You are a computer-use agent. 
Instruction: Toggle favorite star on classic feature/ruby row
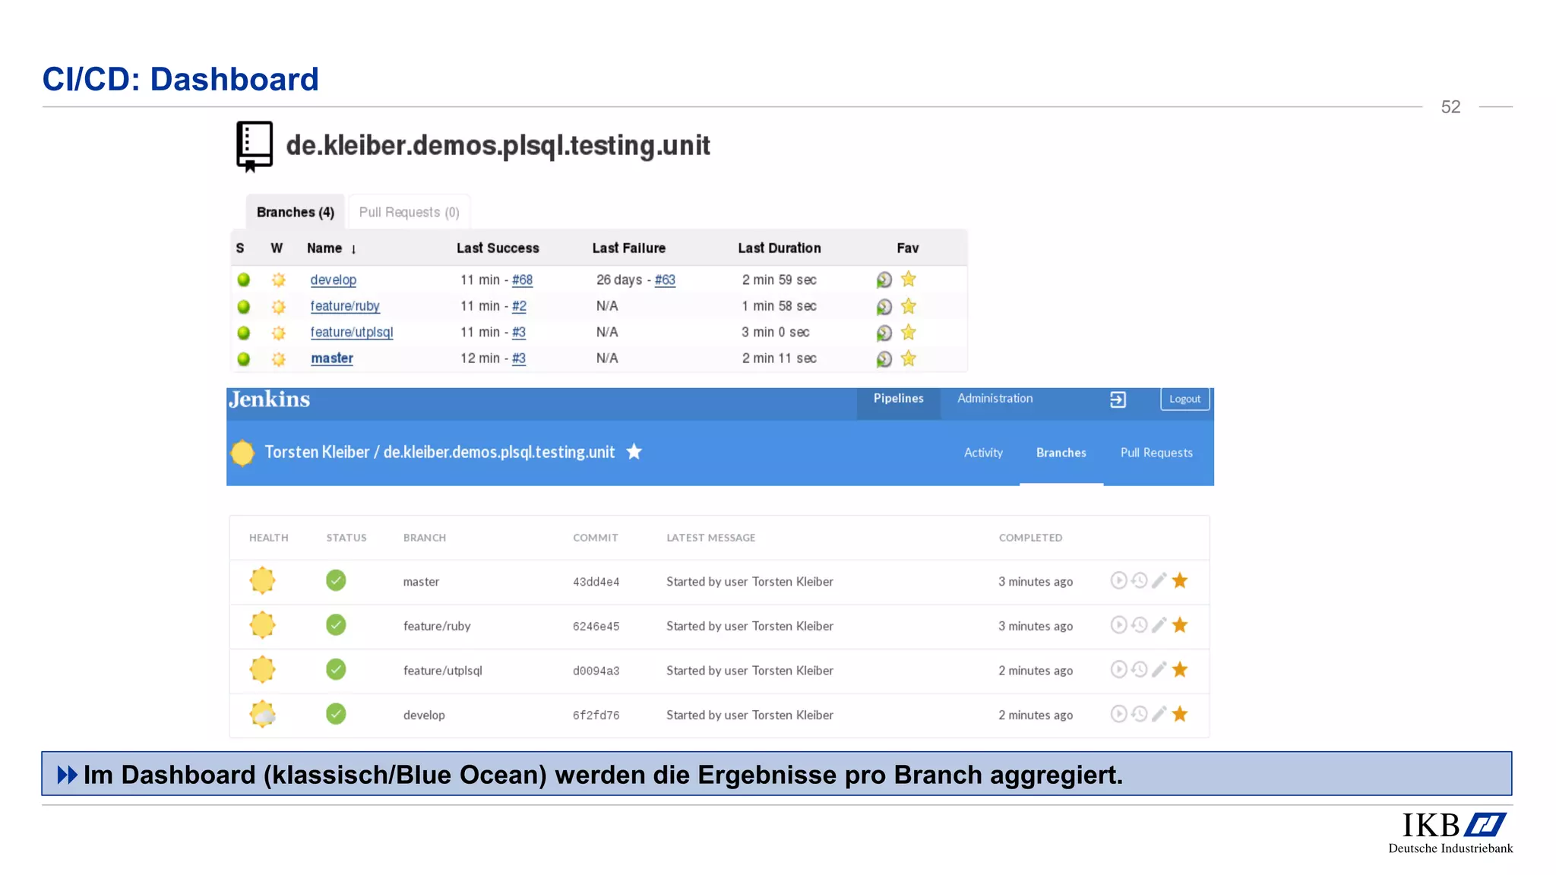[908, 306]
